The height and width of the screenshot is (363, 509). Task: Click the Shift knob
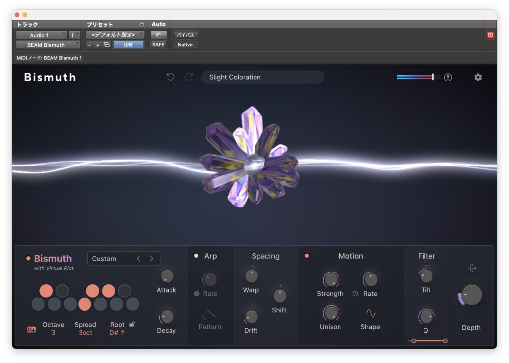point(279,296)
